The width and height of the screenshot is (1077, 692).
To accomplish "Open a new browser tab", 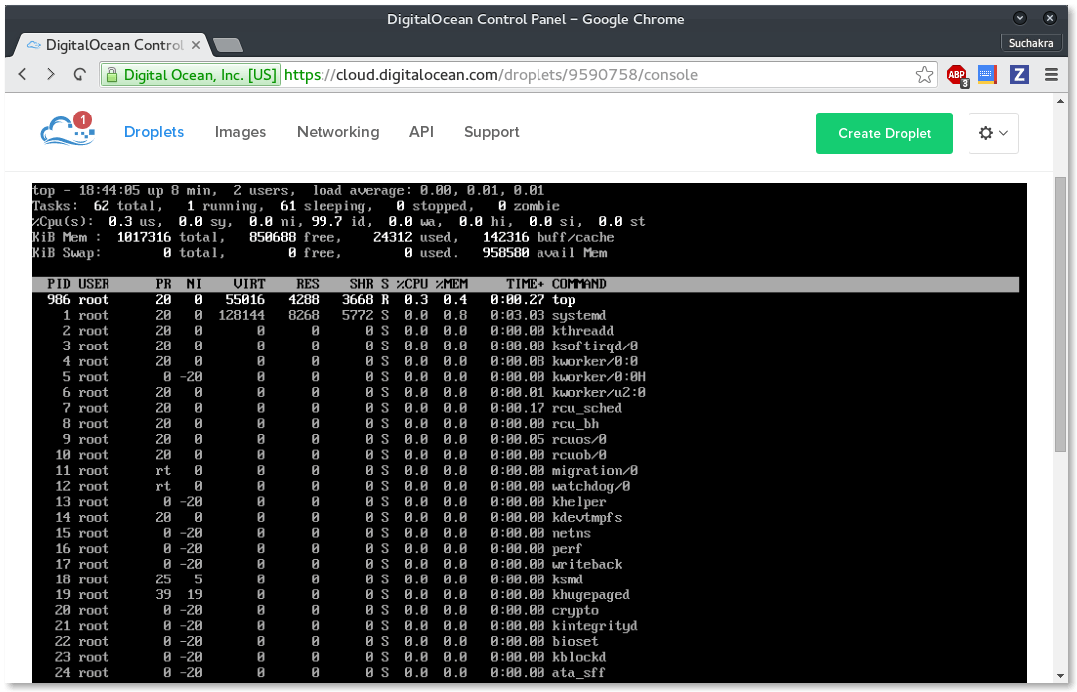I will tap(228, 46).
